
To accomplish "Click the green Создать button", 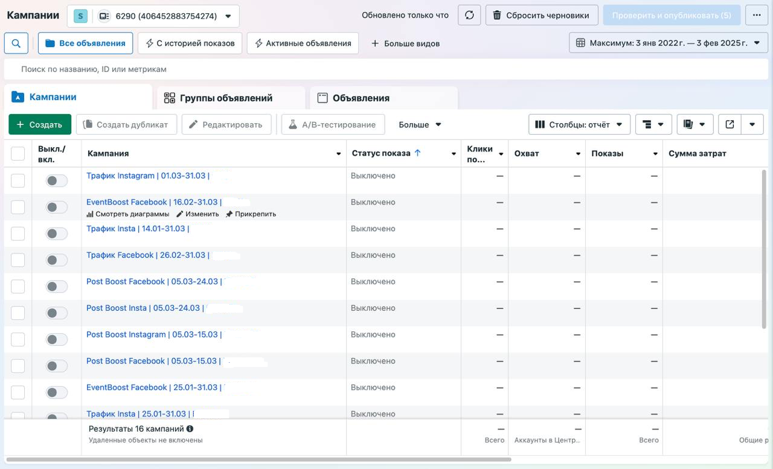I will [x=40, y=124].
